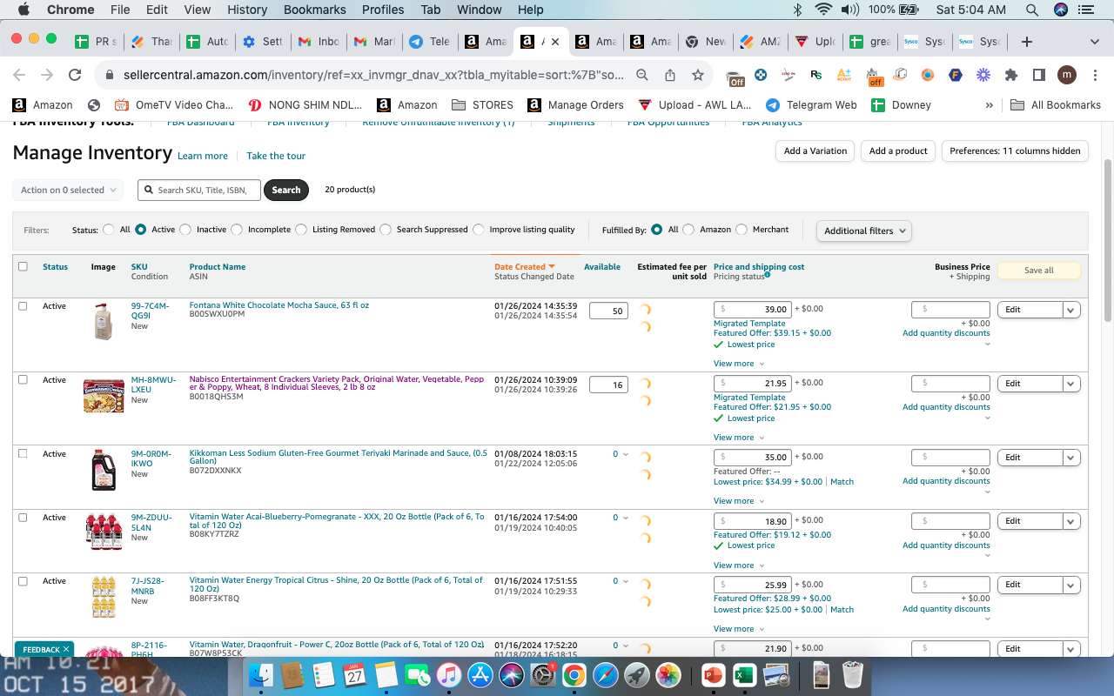Click the Search button next to SKU field
The width and height of the screenshot is (1114, 696).
pos(286,190)
